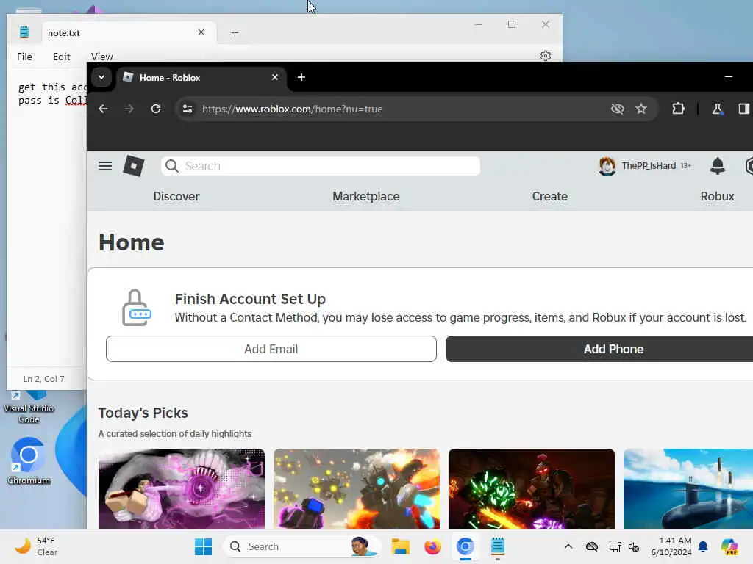Screen dimensions: 753x564
Task: Open Copilot preview icon in taskbar
Action: click(x=729, y=546)
